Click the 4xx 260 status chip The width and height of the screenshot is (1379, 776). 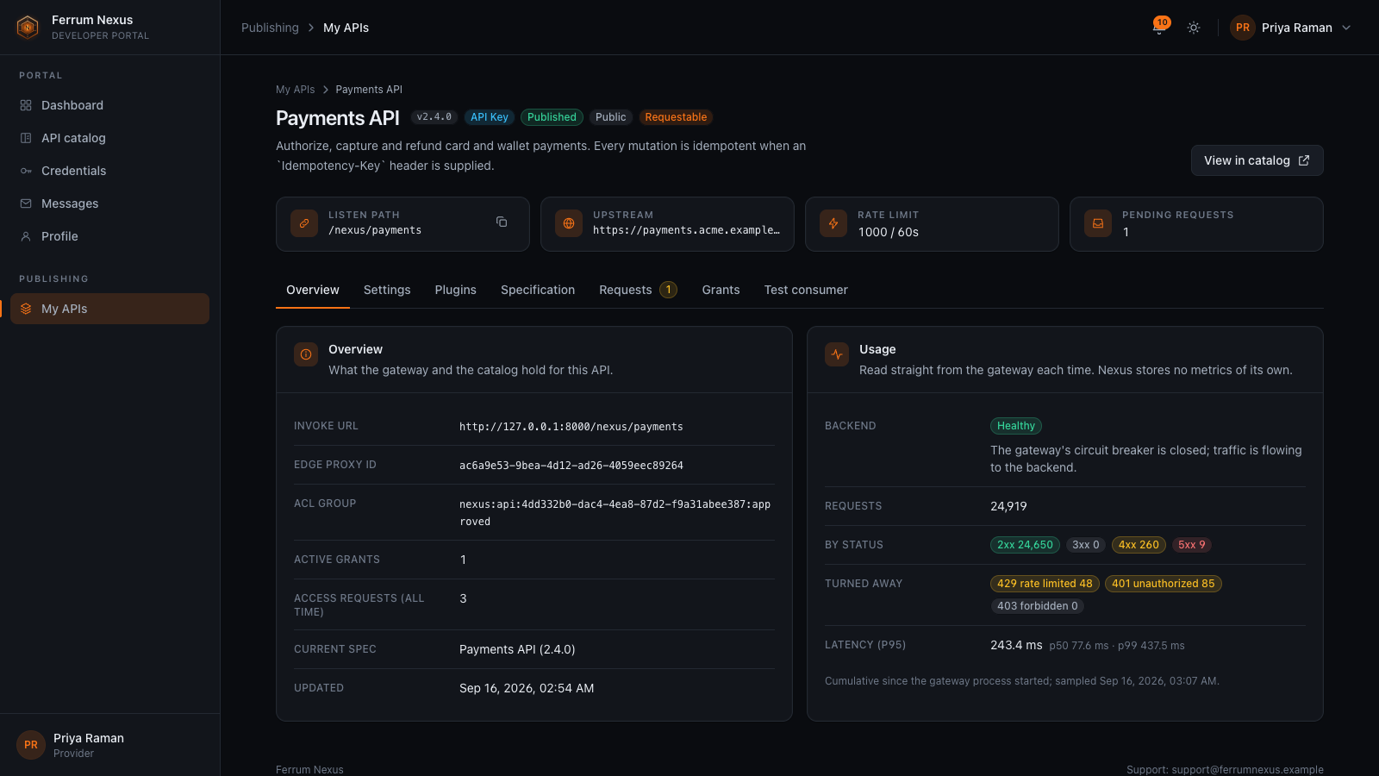[1139, 545]
